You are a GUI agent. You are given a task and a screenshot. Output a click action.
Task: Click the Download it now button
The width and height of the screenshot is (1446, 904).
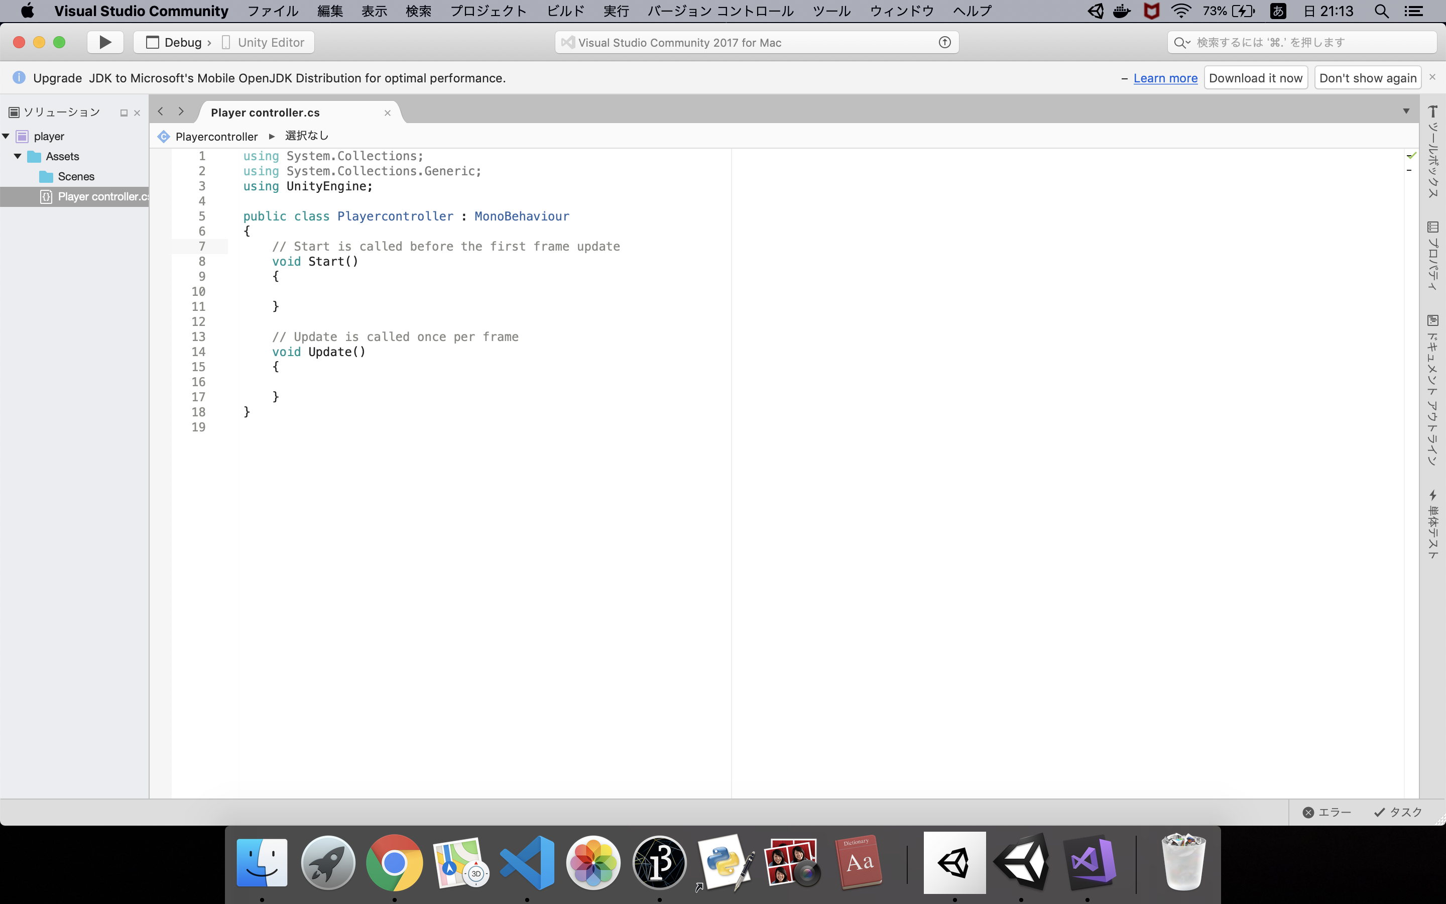[x=1255, y=78]
